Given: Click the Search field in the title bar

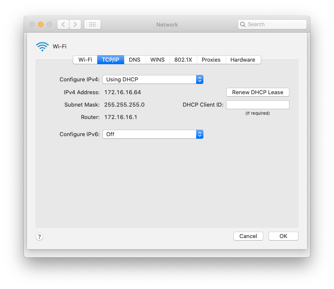Looking at the screenshot, I should 272,24.
